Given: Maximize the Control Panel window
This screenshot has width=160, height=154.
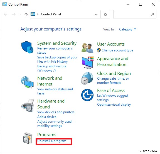Looking at the screenshot, I should [141, 4].
